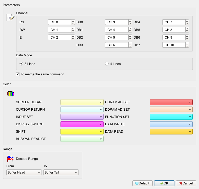The height and width of the screenshot is (189, 199).
Task: Click the DB6 channel field CH 9
Action: (x=174, y=37)
